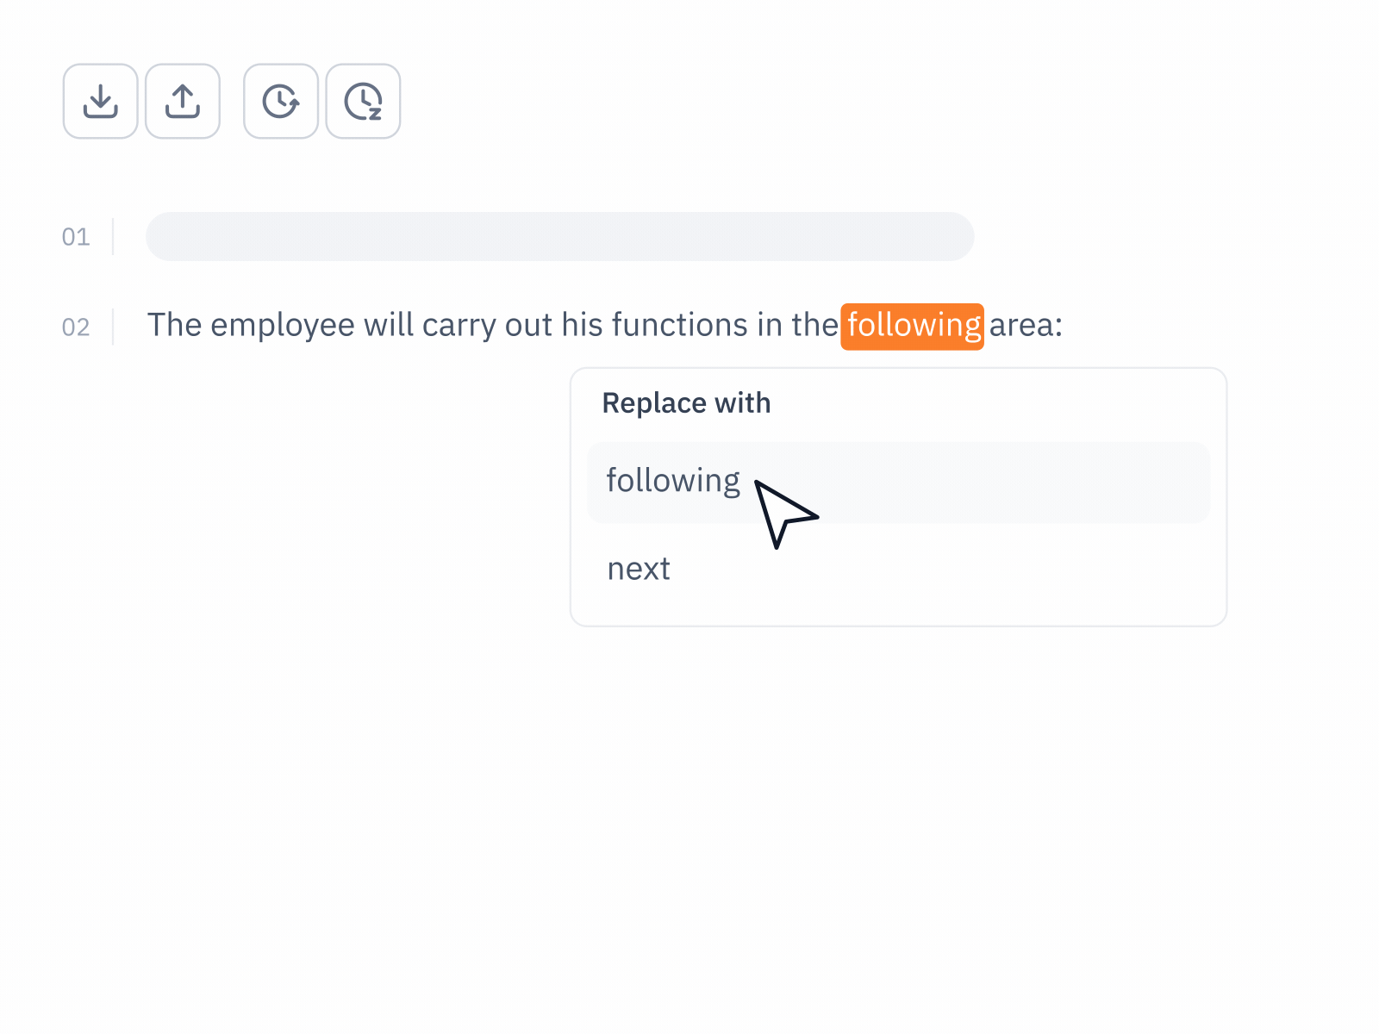The width and height of the screenshot is (1379, 1034).
Task: Click the word "his" in the sentence
Action: 582,326
